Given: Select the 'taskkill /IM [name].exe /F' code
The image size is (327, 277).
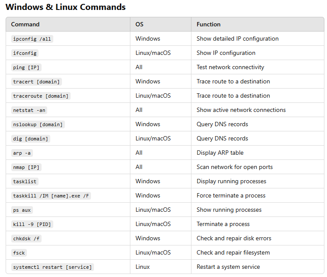Looking at the screenshot, I should coord(51,196).
